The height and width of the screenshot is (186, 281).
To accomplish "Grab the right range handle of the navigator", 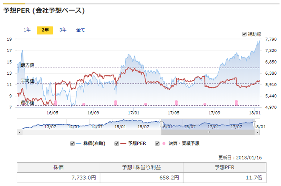I will point(255,124).
